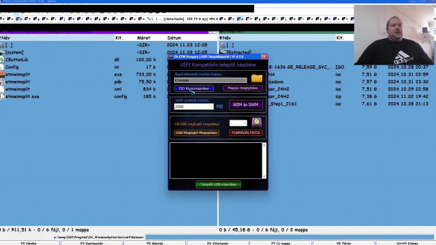Open the SWM size dropdown showing 2500
Image resolution: width=436 pixels, height=245 pixels.
193,107
